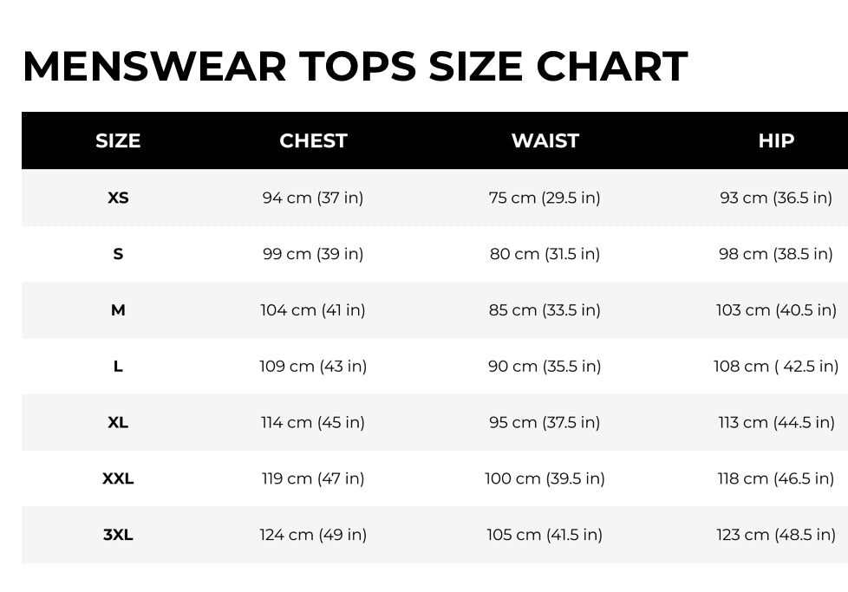Viewport: 848px width, 592px height.
Task: Click the 109 cm (43 in) chest value
Action: coord(313,367)
